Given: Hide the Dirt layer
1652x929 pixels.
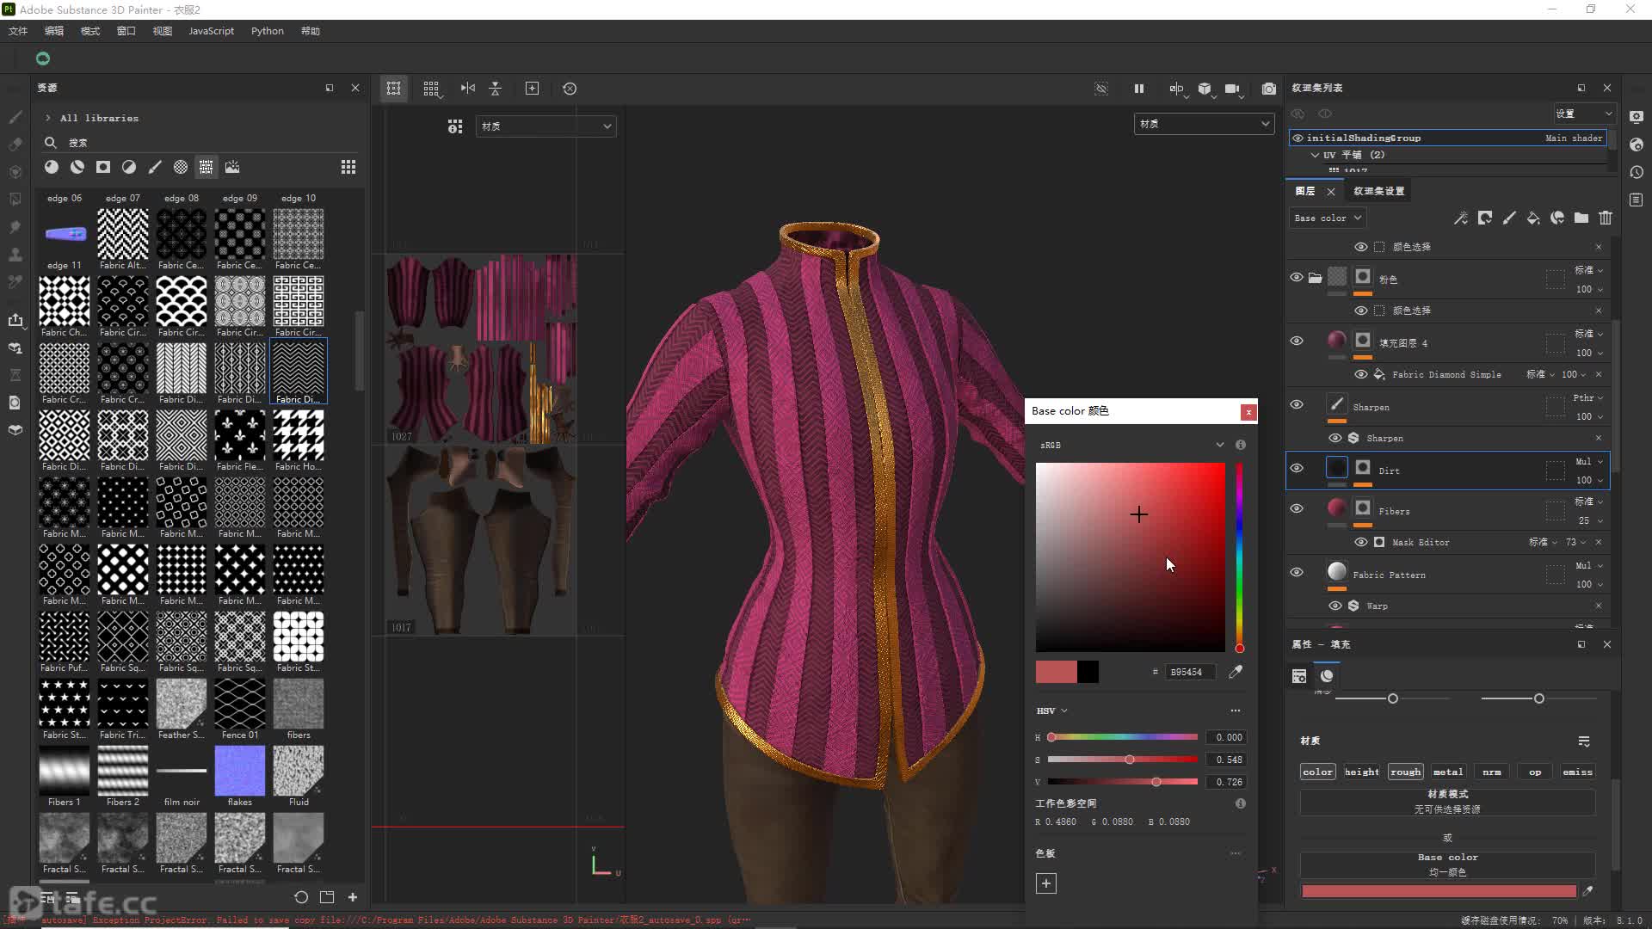Looking at the screenshot, I should [x=1297, y=468].
